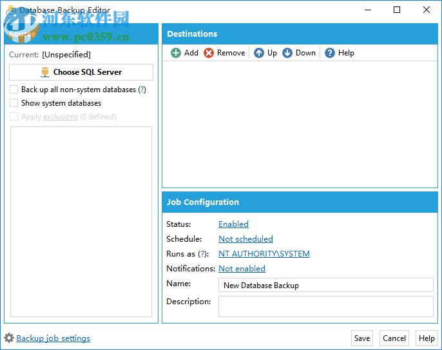Focus the Description text box
Image resolution: width=442 pixels, height=350 pixels.
pos(326,306)
